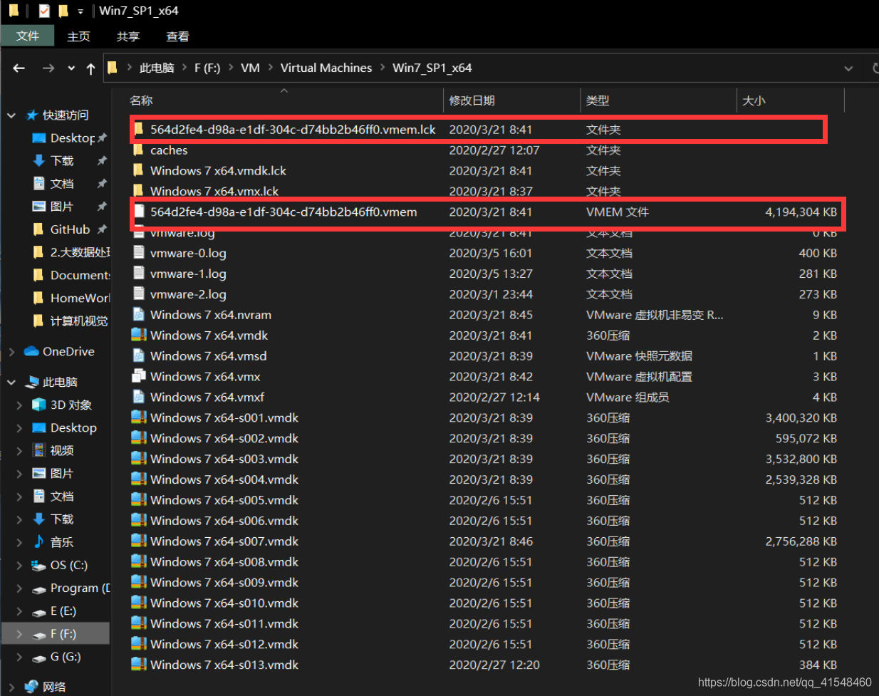The image size is (879, 696).
Task: Open the quick access toolbar customize dropdown
Action: pyautogui.click(x=80, y=11)
